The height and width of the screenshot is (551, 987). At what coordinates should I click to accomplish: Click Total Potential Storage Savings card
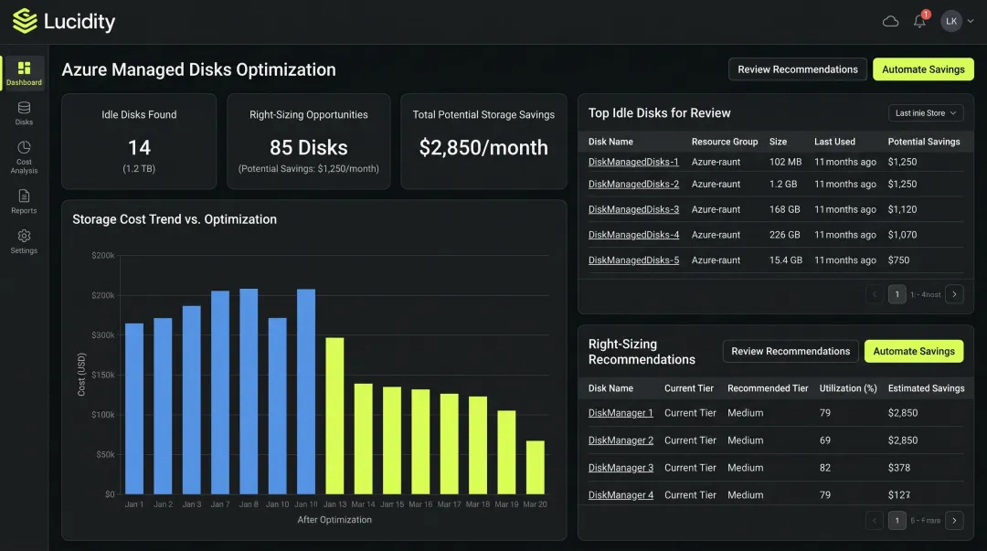click(483, 142)
